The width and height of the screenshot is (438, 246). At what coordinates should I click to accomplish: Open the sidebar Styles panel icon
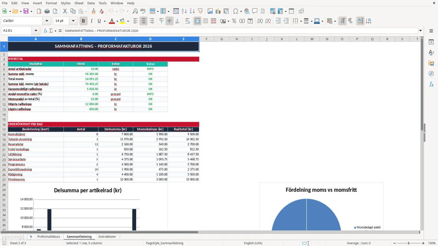431,53
